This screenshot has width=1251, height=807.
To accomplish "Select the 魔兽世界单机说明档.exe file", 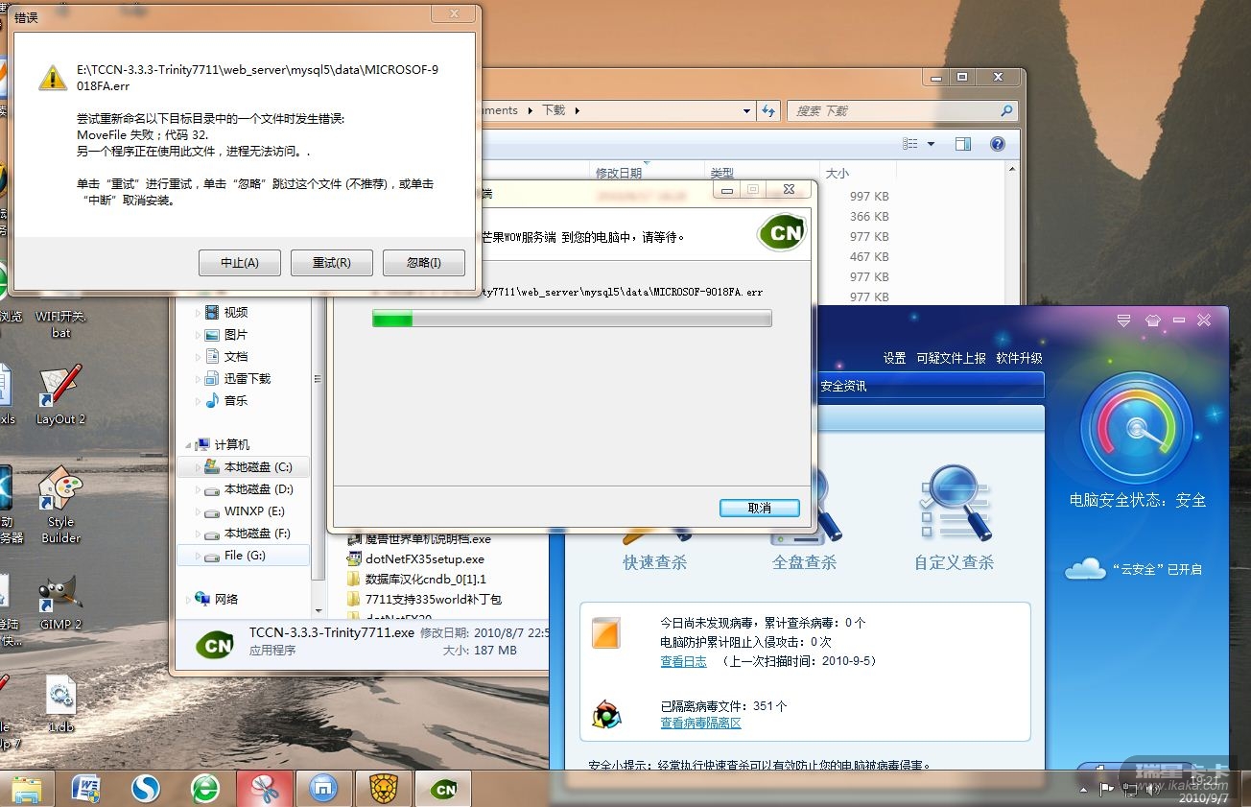I will pyautogui.click(x=419, y=538).
